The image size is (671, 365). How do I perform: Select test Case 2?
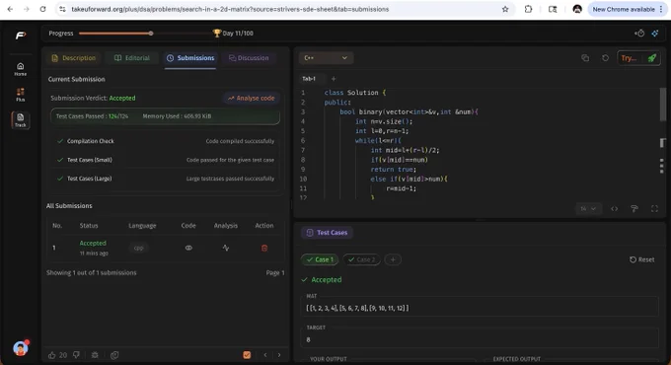[361, 259]
